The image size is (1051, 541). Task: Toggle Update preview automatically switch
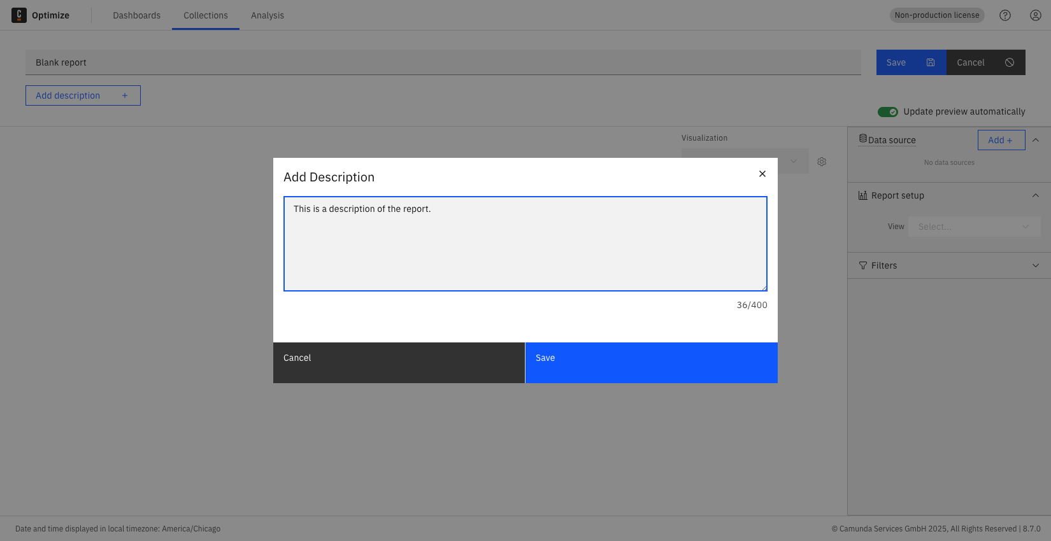(887, 112)
